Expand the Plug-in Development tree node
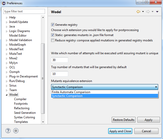Viewport: 163px width, 139px height. pos(7,77)
